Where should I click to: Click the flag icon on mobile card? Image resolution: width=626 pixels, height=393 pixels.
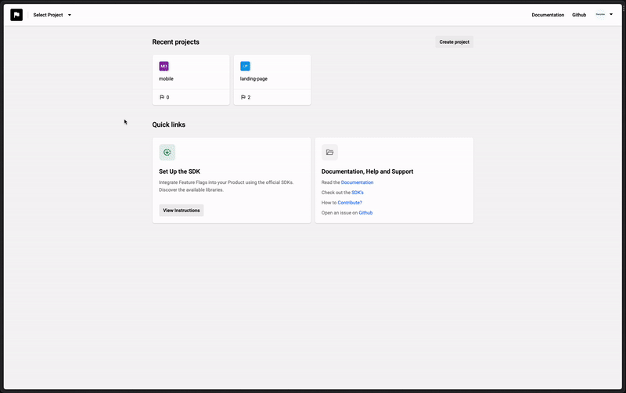point(162,97)
